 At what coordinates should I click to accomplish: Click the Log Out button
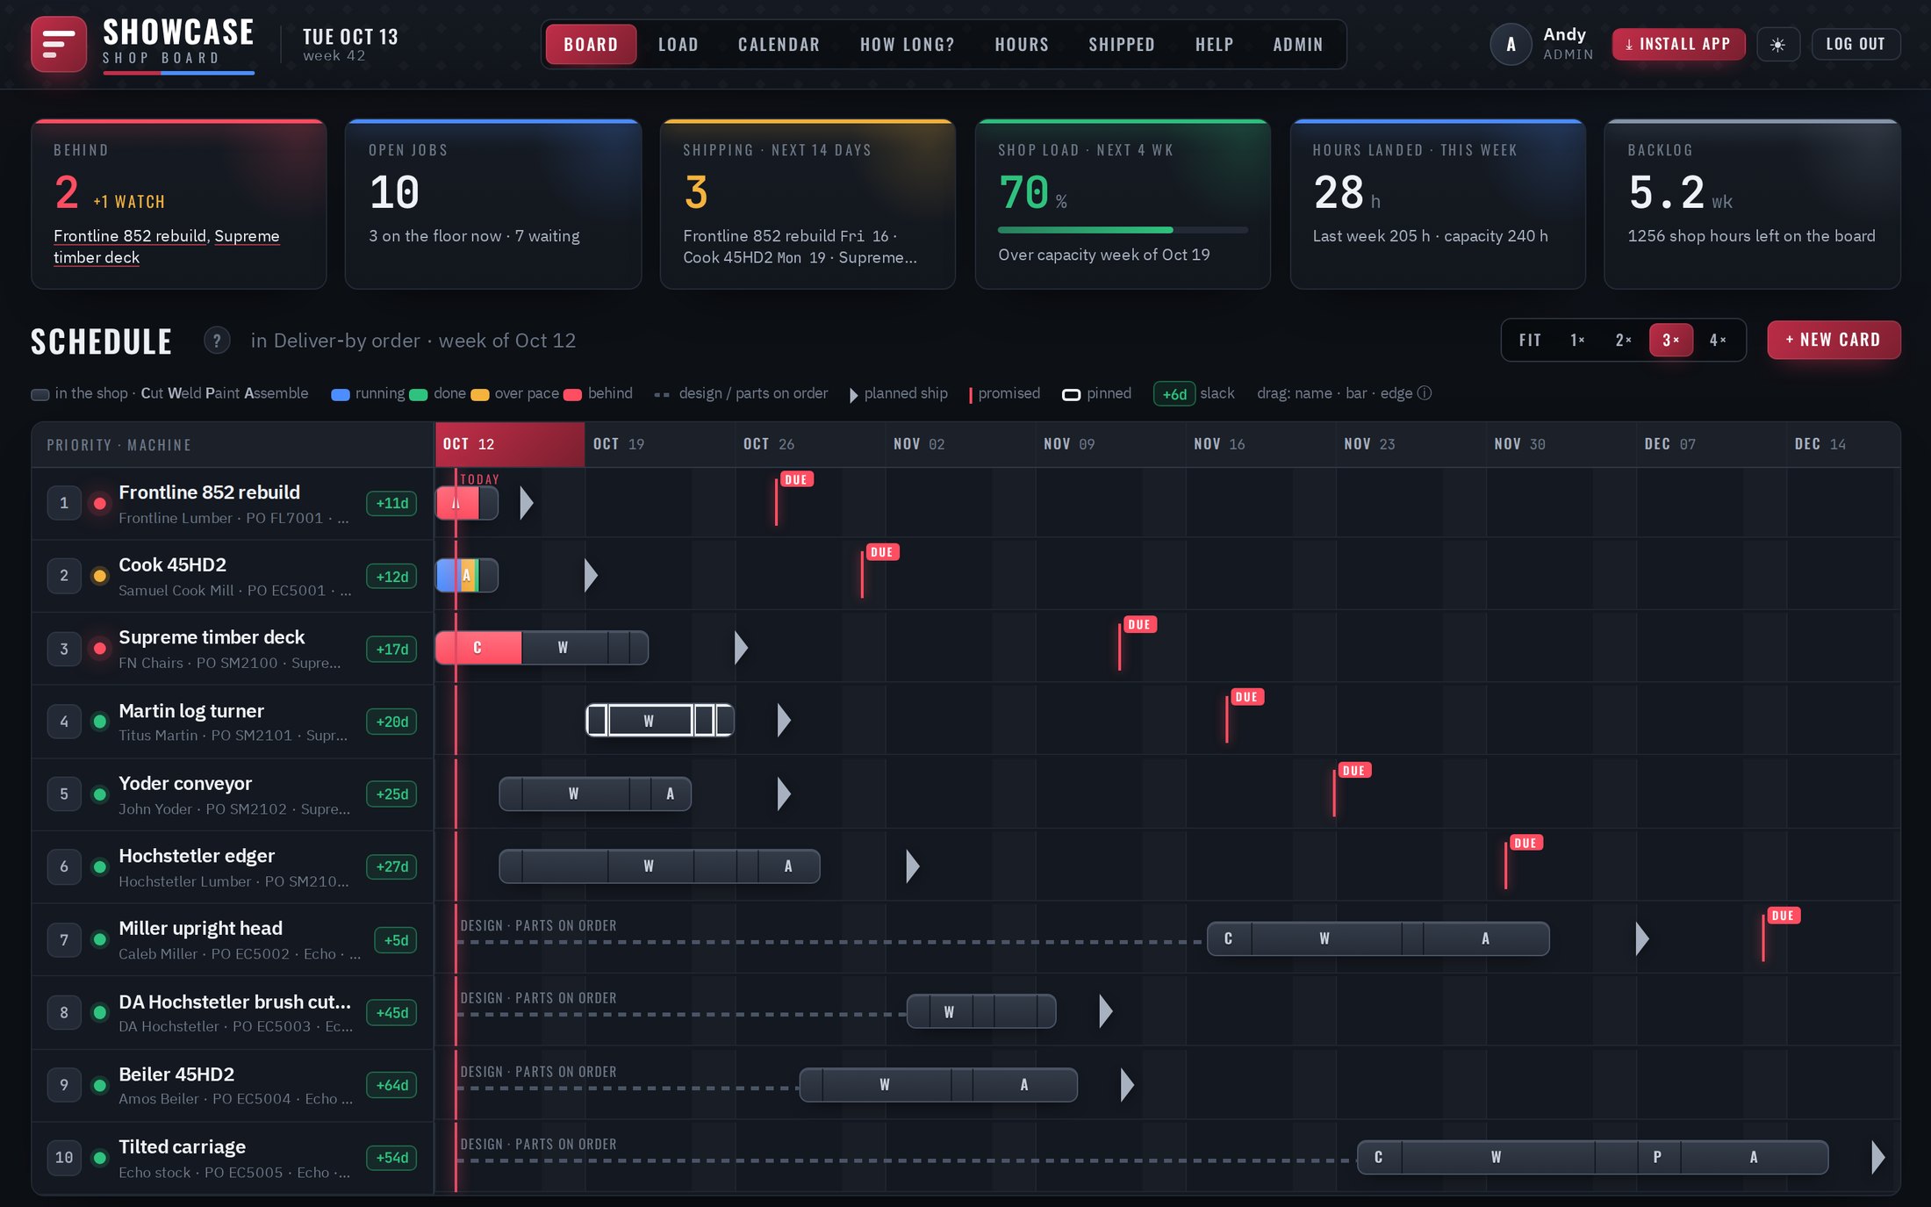point(1856,45)
